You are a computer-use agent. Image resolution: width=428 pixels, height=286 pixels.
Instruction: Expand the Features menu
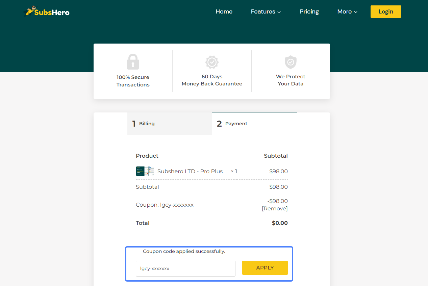(x=266, y=11)
